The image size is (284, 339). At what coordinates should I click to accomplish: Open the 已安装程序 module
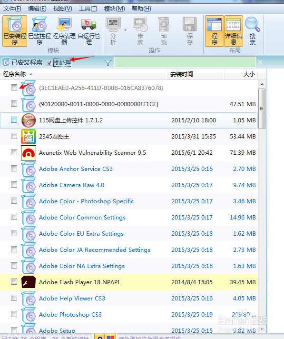coord(15,31)
